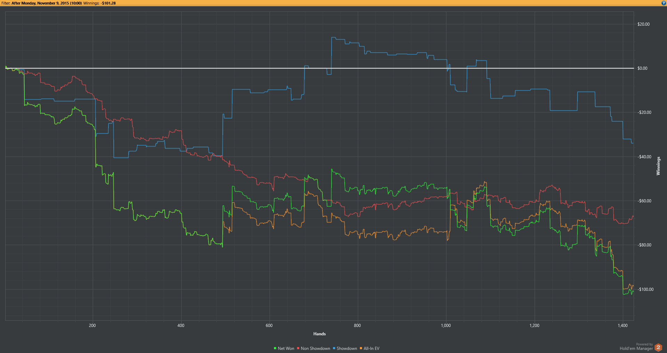Click the "600" hands x-axis label
Viewport: 667px width, 353px height.
point(269,326)
